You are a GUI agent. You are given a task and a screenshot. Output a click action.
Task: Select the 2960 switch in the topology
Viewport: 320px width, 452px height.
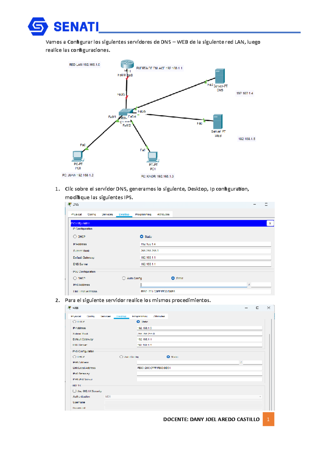[126, 112]
